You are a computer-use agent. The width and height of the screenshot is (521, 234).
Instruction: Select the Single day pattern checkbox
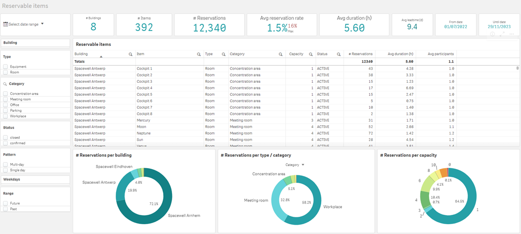(5, 170)
